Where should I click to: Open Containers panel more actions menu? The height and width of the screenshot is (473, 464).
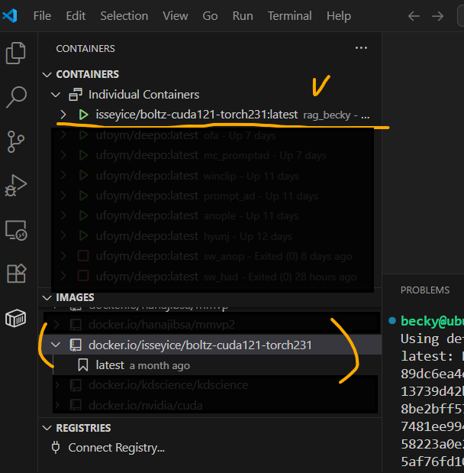(x=361, y=48)
